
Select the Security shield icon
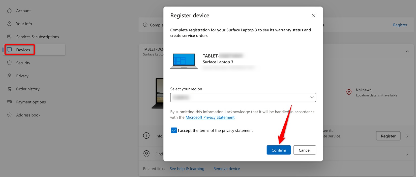coord(9,63)
